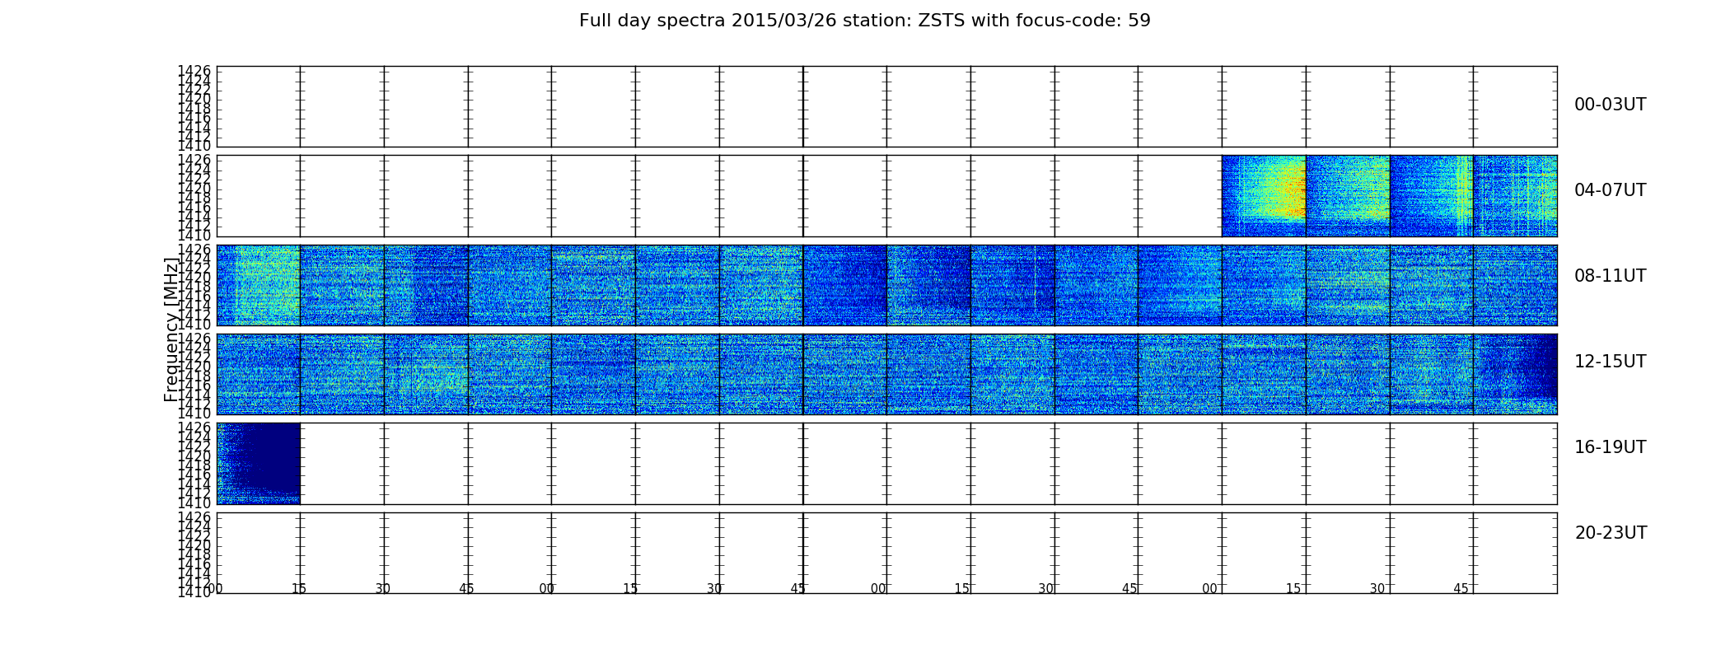Click the "08-11UT" row label

coord(1610,276)
